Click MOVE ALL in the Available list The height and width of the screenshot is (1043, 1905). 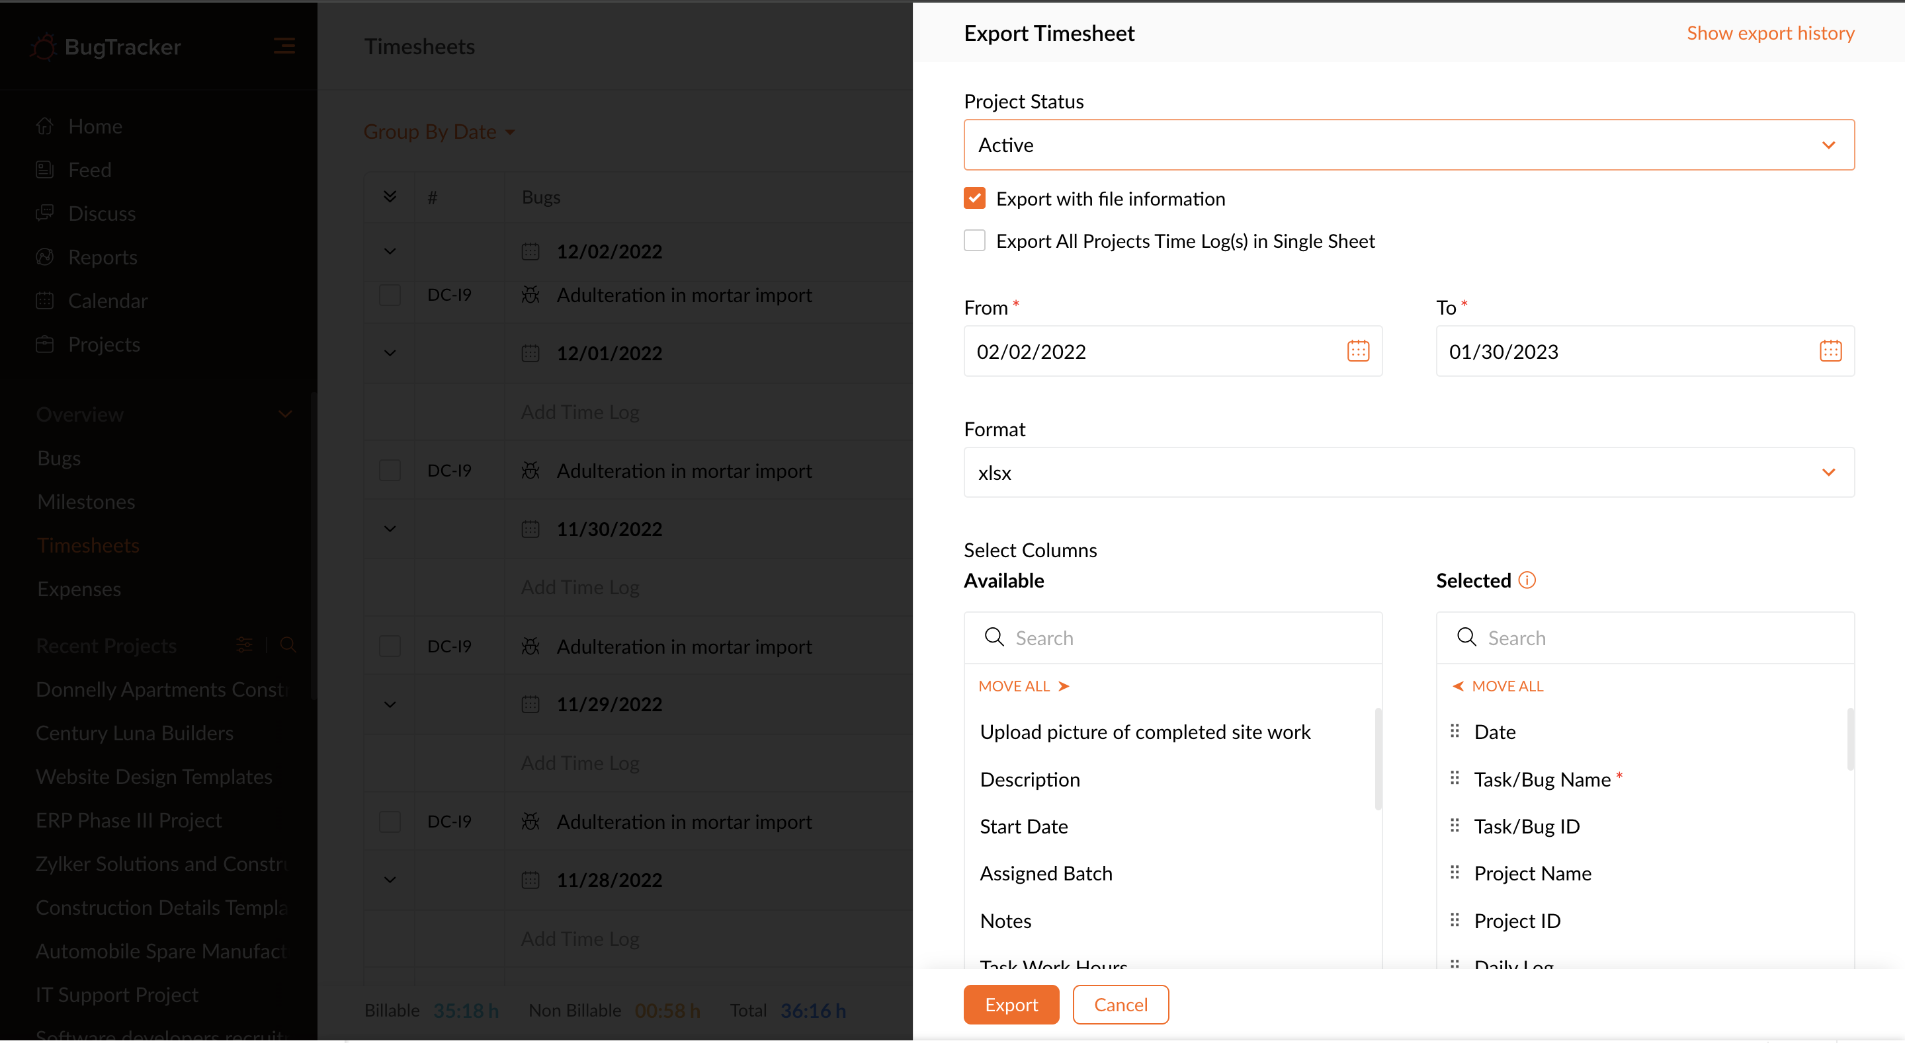[x=1024, y=686]
